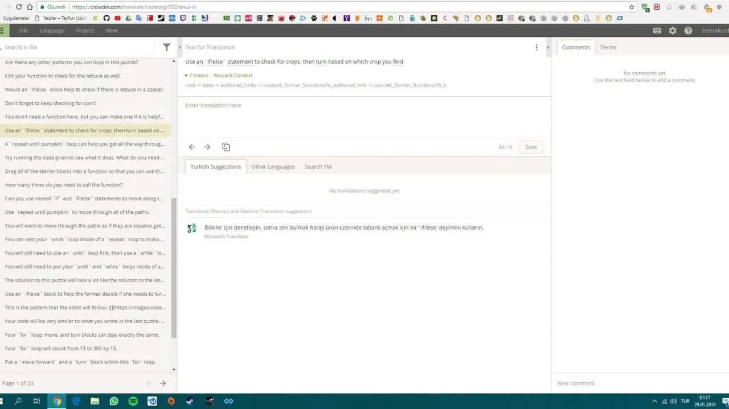Open Uygulamalar apps bookmark
The height and width of the screenshot is (409, 729).
click(16, 18)
